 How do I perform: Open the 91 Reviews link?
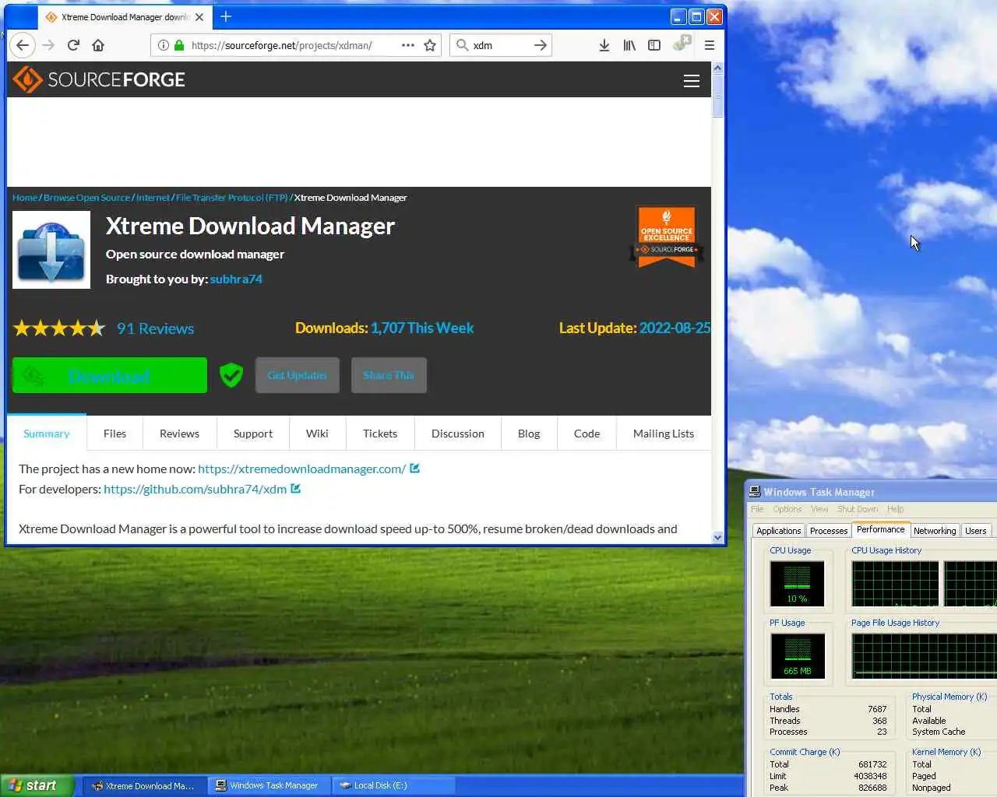tap(155, 328)
